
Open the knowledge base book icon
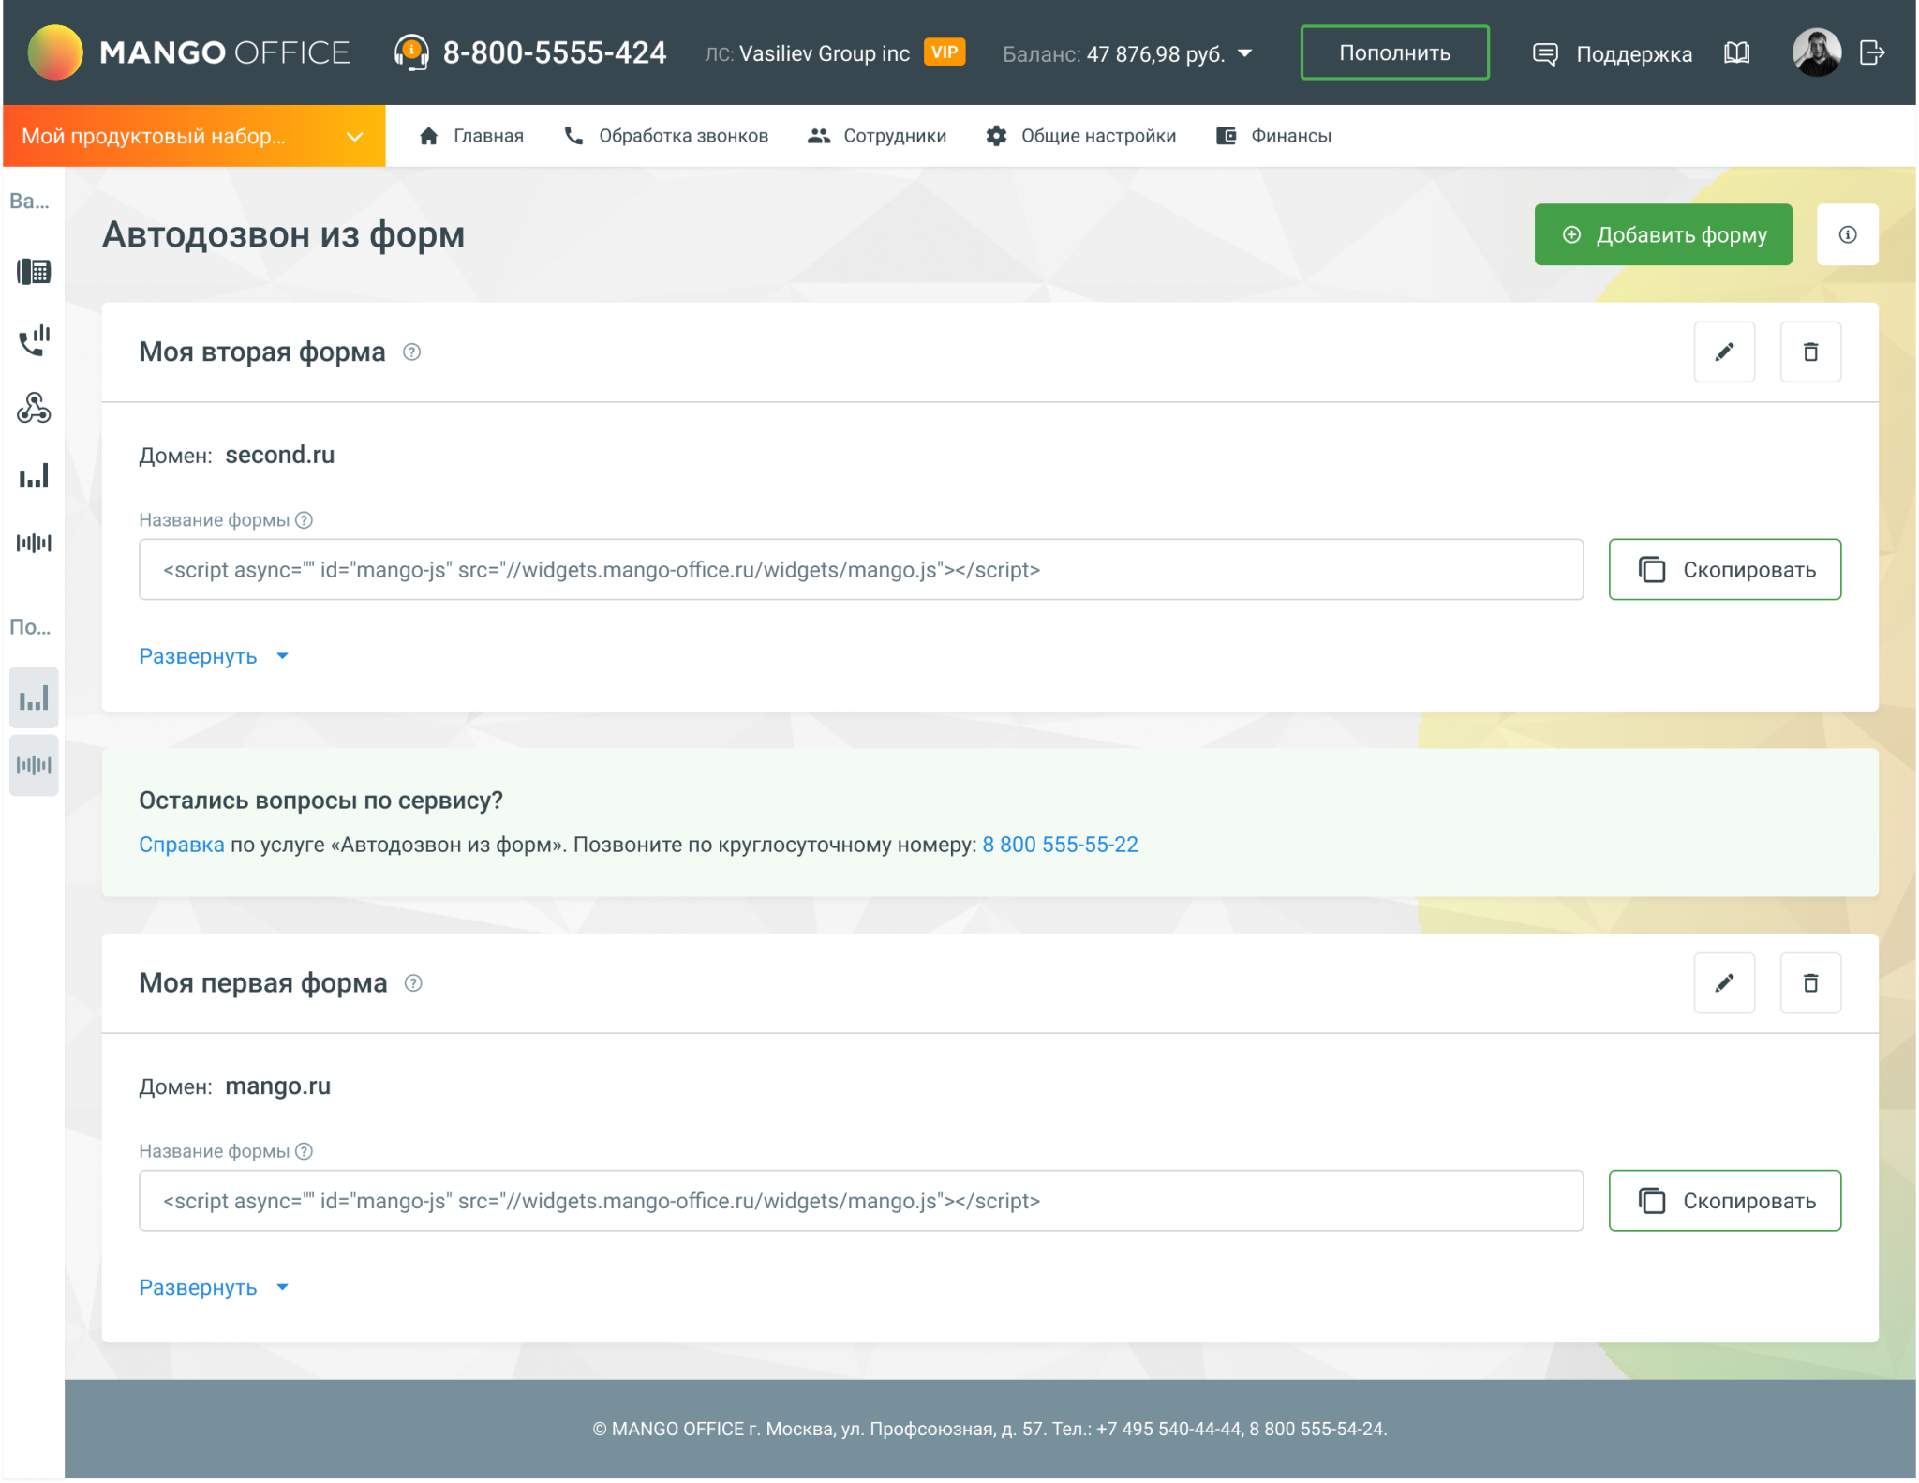1736,52
